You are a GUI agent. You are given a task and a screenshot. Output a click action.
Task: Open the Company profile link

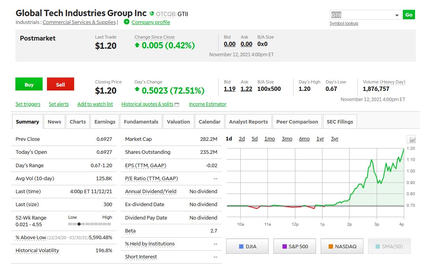tap(151, 22)
